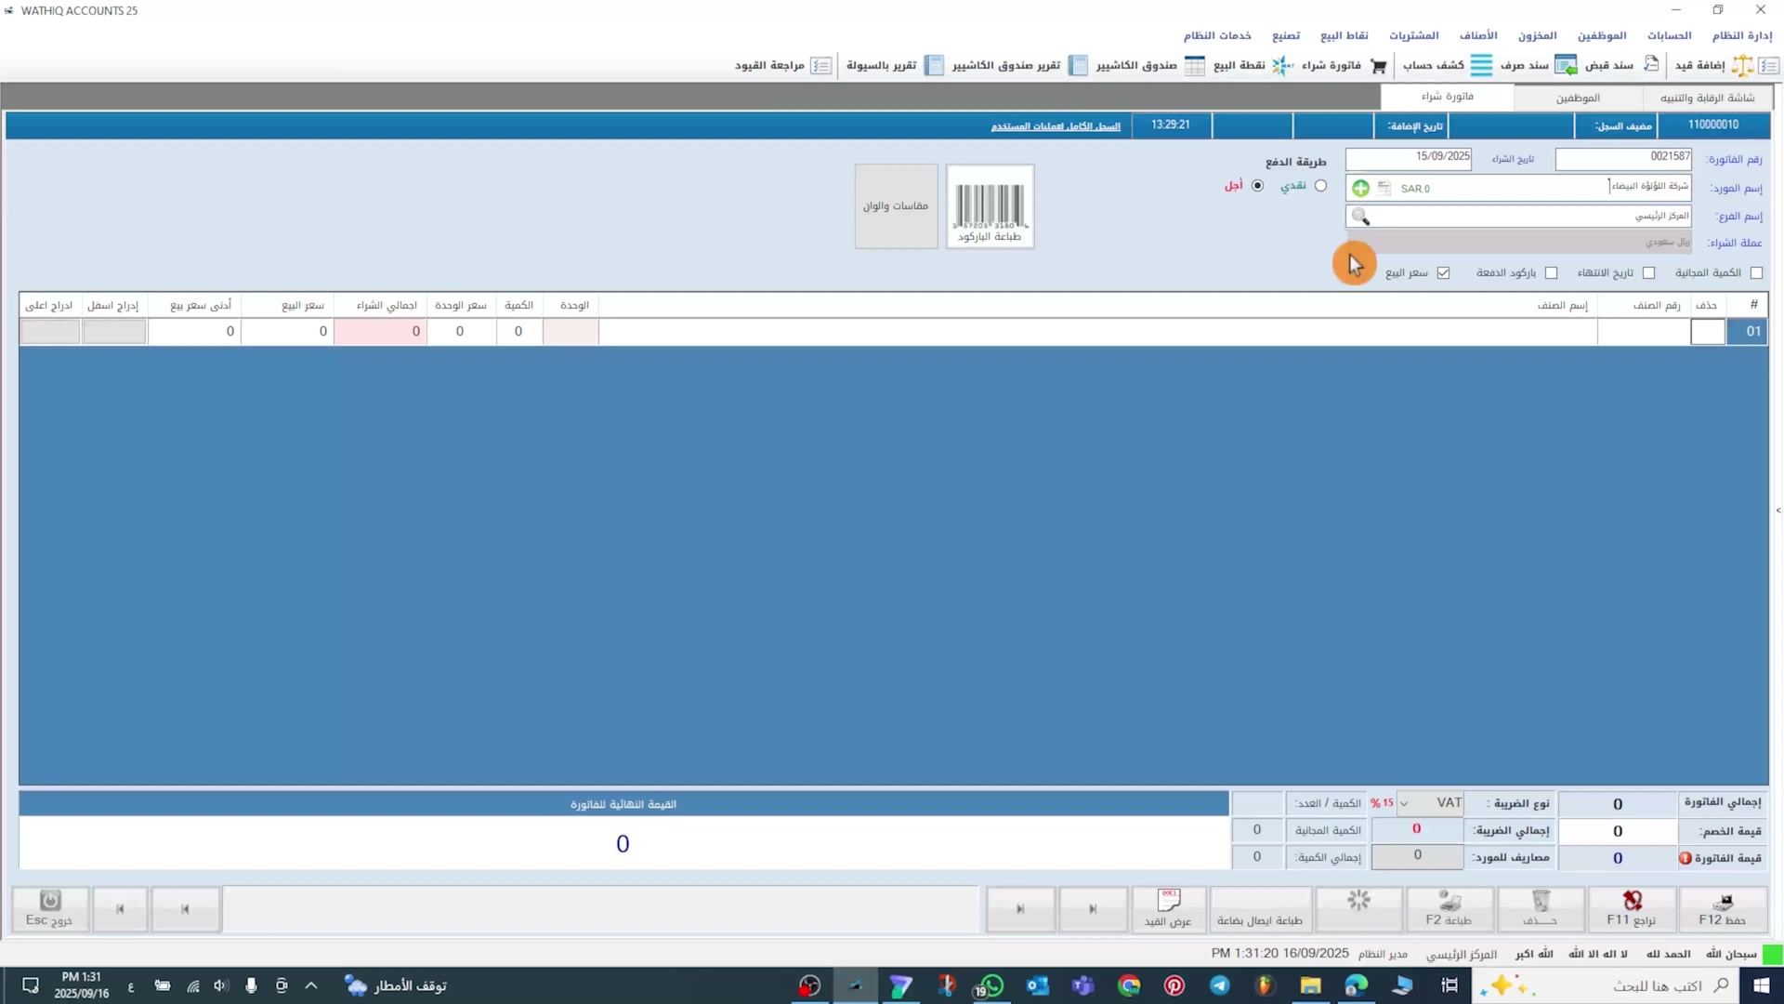Click حفظ F12 save button

(x=1723, y=908)
